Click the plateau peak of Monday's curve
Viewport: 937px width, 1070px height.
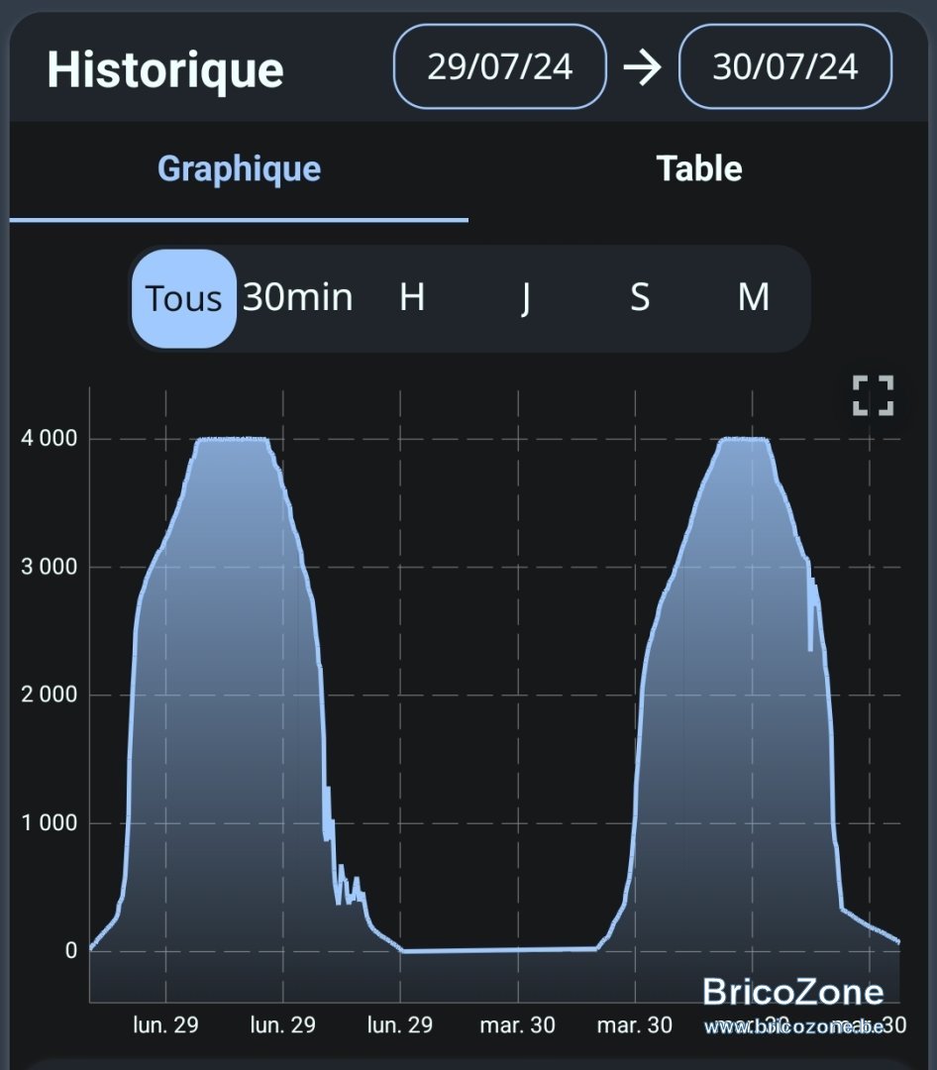click(232, 439)
